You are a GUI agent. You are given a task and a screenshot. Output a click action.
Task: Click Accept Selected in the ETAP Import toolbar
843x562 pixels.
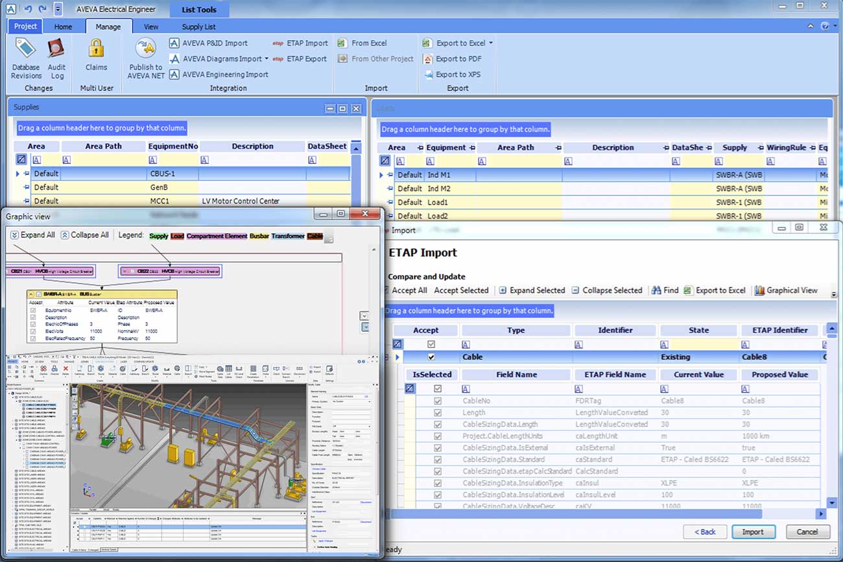[461, 290]
